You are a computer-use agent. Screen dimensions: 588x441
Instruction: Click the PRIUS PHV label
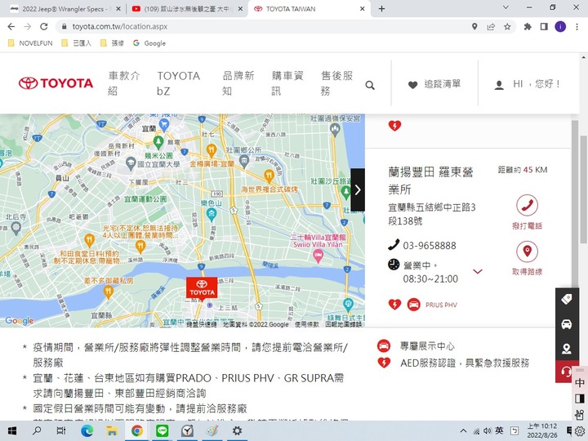pyautogui.click(x=441, y=305)
